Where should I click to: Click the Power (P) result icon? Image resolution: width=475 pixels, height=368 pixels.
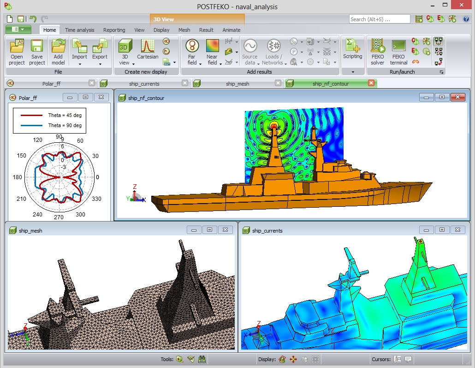click(x=293, y=52)
